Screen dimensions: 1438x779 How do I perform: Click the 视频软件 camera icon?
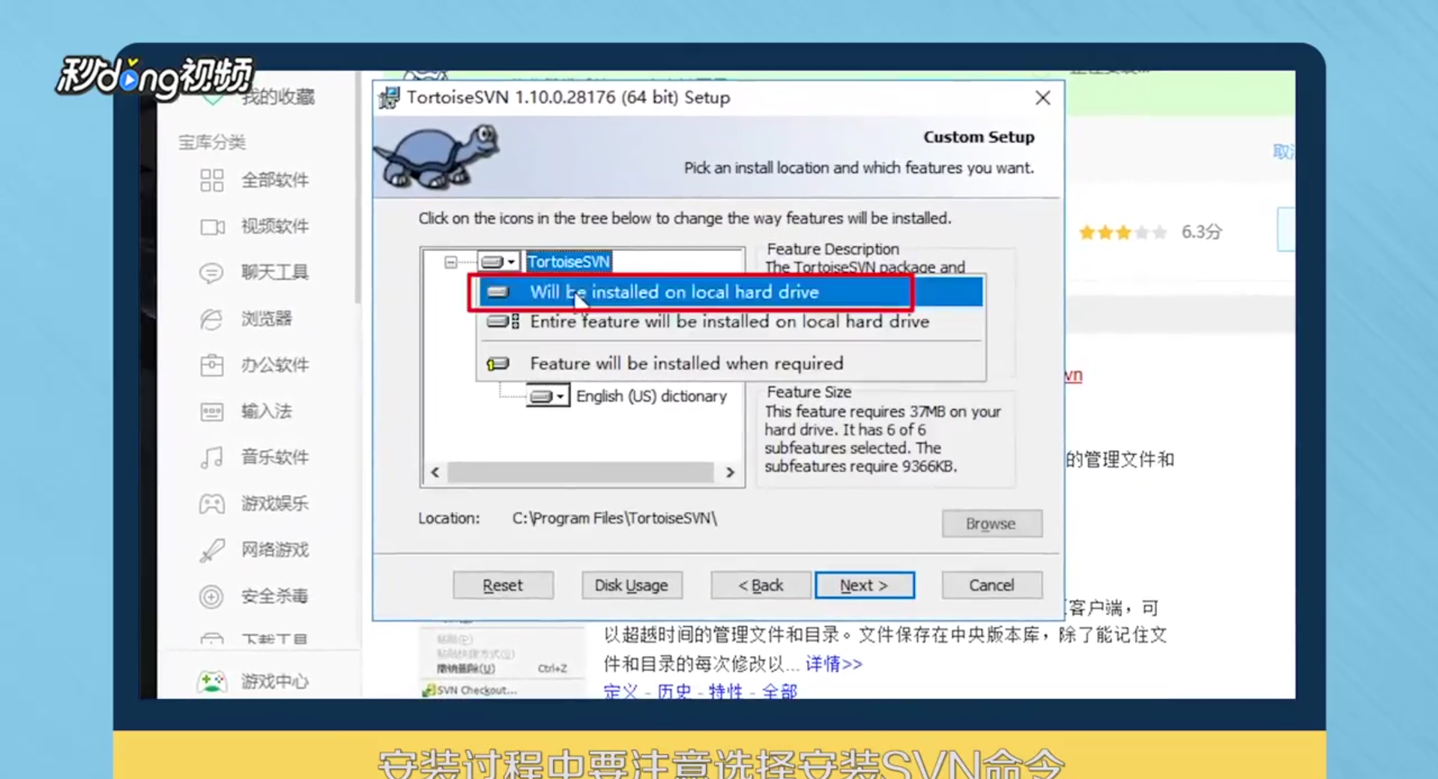pos(212,227)
